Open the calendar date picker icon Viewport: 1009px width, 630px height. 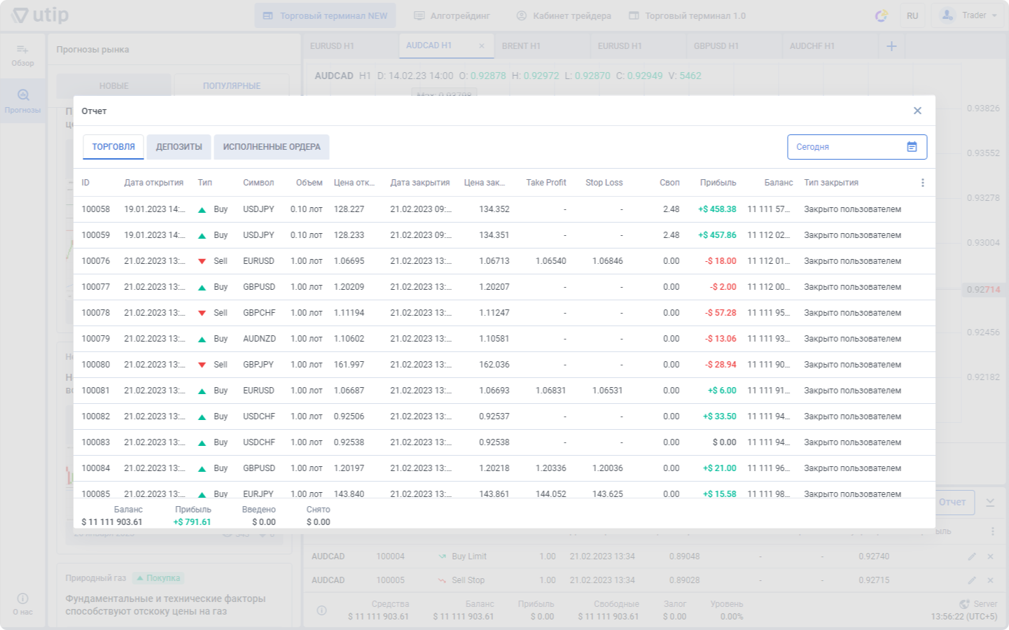pos(912,147)
